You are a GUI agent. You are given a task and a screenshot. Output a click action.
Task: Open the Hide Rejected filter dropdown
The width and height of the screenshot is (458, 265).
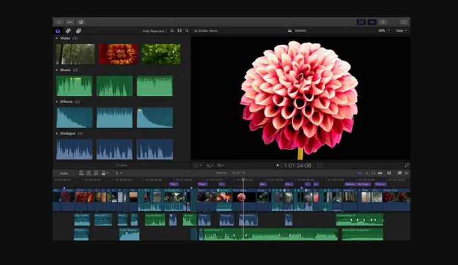[154, 31]
